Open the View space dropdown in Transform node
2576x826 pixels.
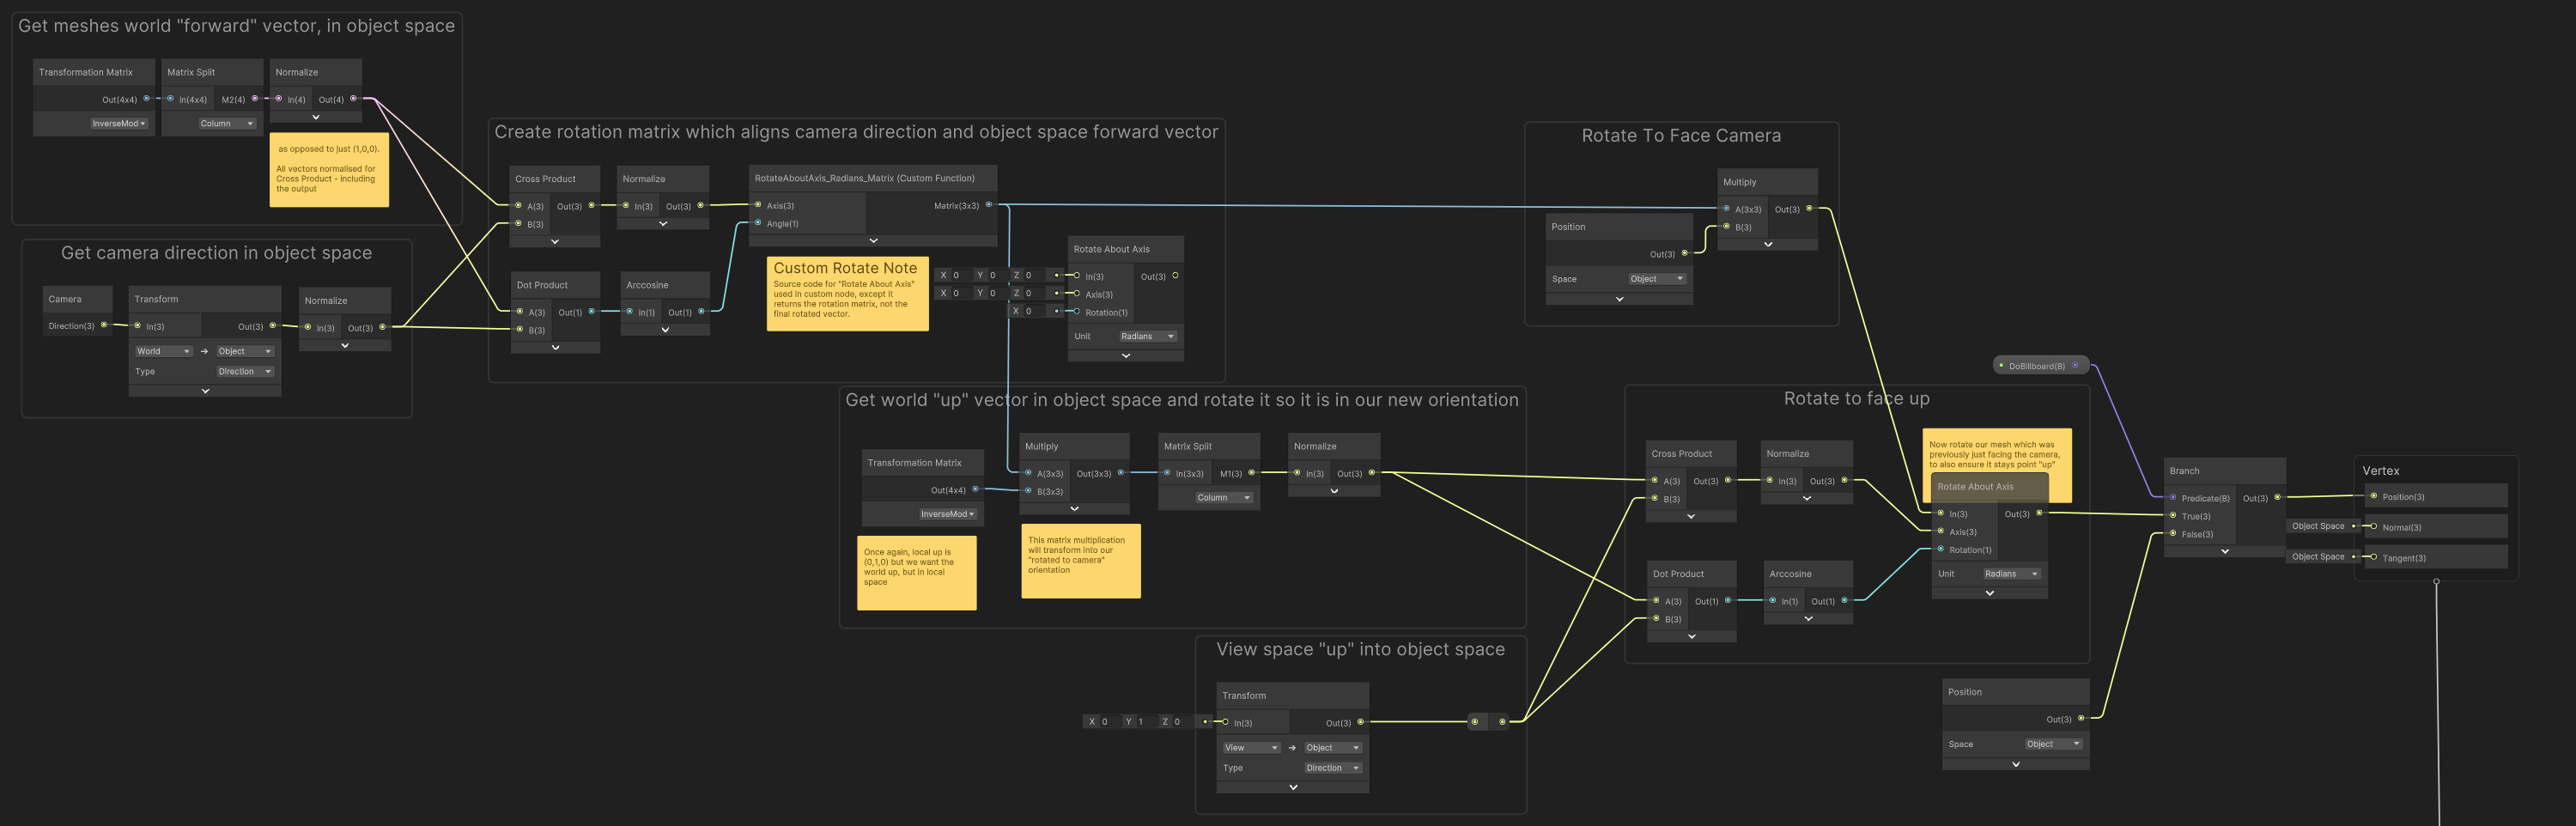click(1250, 748)
